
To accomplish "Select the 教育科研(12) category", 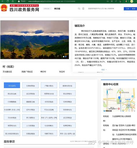I will (x=67, y=85).
